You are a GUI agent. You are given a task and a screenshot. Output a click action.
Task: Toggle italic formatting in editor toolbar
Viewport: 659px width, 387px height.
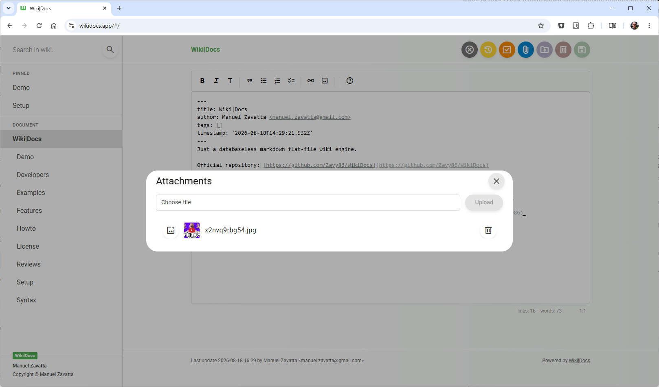pos(216,81)
